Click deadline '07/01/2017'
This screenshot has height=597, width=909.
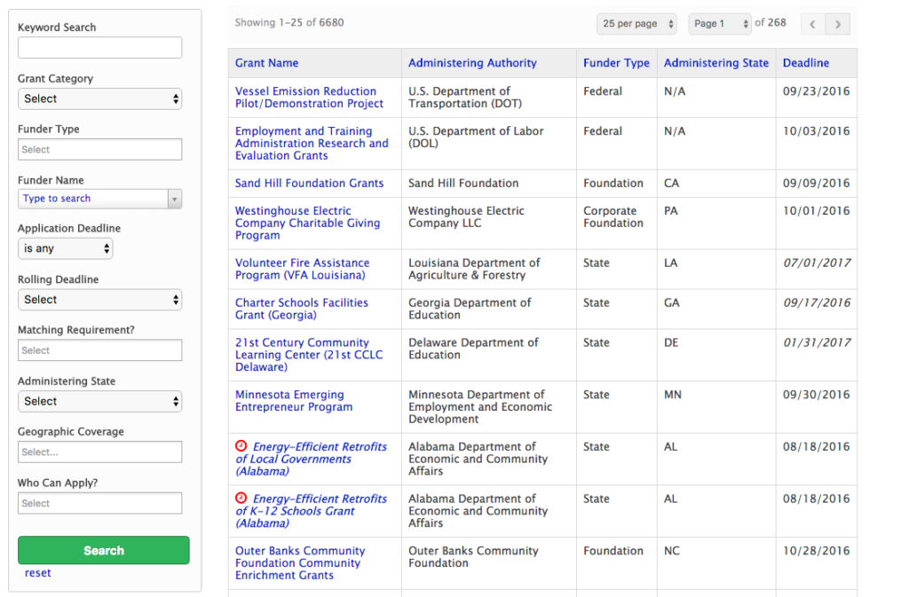[817, 263]
